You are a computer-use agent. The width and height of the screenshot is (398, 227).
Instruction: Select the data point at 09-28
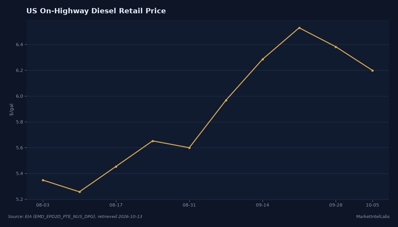tap(336, 47)
